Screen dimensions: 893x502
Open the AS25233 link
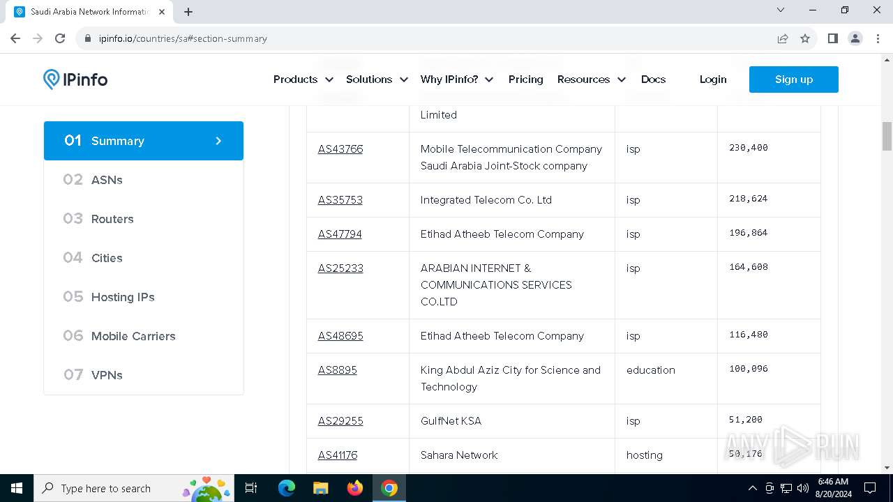pyautogui.click(x=340, y=268)
